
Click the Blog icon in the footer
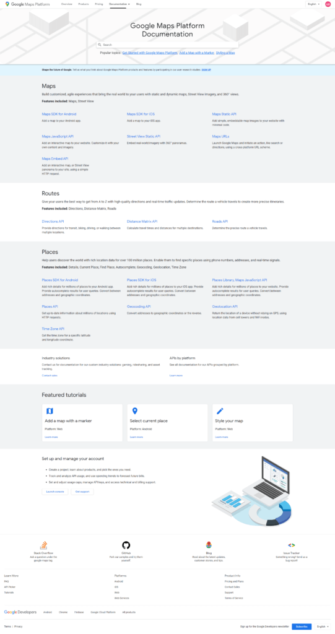click(x=209, y=545)
